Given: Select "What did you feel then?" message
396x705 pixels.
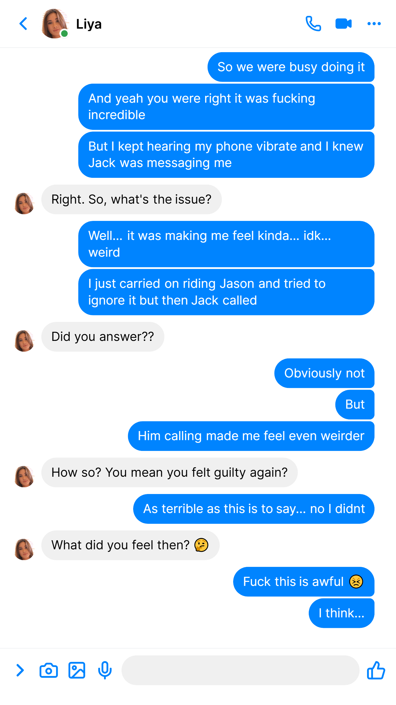Looking at the screenshot, I should pos(130,545).
